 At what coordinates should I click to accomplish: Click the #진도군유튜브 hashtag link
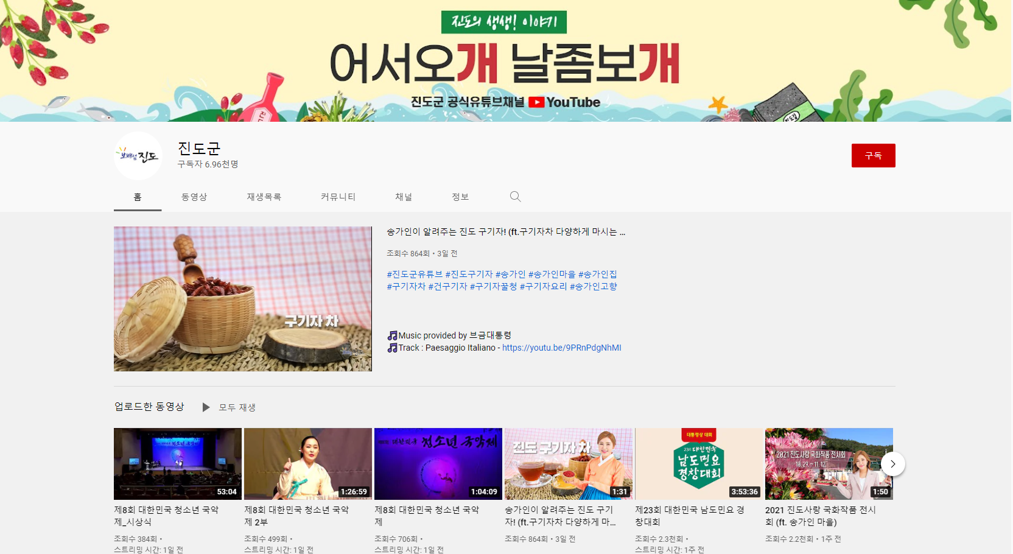click(414, 274)
